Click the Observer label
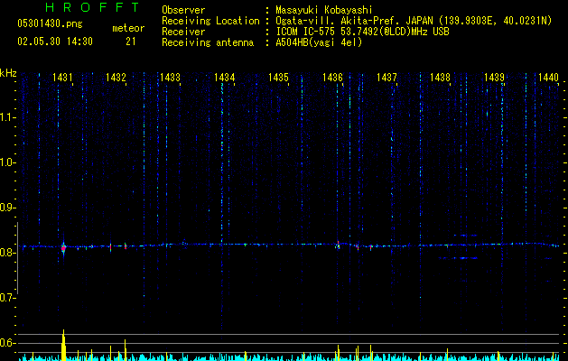568x361 pixels. 183,10
